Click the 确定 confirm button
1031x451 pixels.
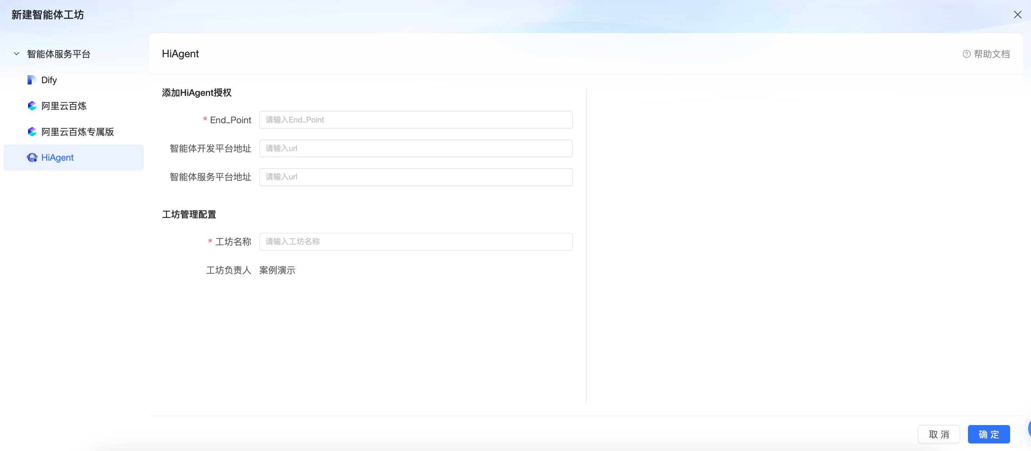(988, 434)
